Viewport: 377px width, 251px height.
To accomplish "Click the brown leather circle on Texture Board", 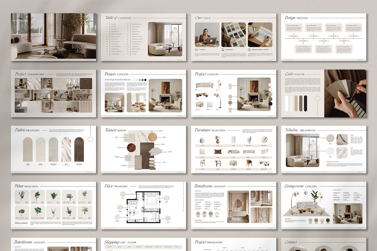I will 131,147.
